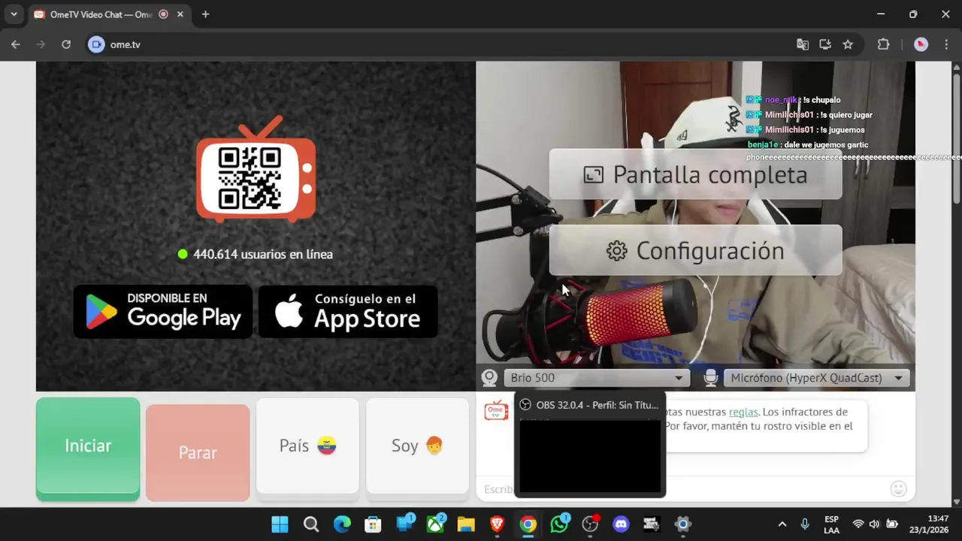Open the Settings gear in the taskbar
The width and height of the screenshot is (962, 541).
[682, 524]
